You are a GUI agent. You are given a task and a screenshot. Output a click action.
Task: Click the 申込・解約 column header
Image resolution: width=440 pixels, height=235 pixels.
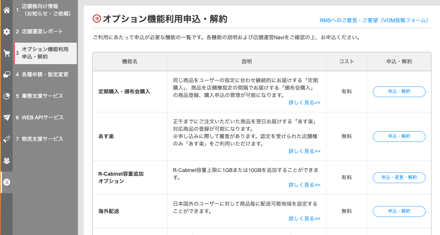pos(399,62)
